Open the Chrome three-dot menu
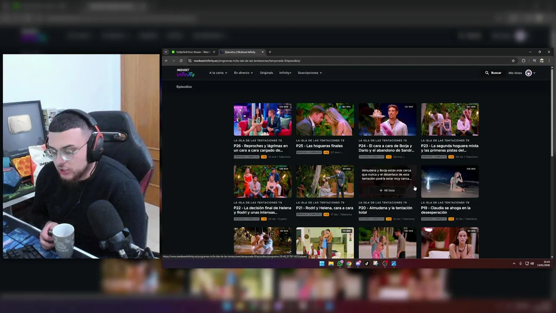 point(549,61)
